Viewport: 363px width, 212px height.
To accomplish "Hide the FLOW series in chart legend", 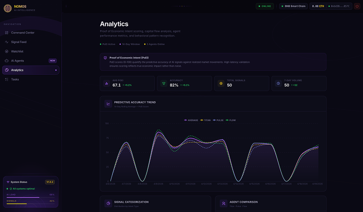I will coord(230,120).
